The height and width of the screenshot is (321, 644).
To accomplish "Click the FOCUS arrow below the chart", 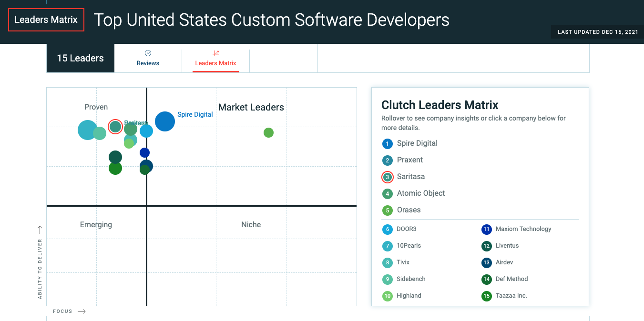I will (82, 311).
